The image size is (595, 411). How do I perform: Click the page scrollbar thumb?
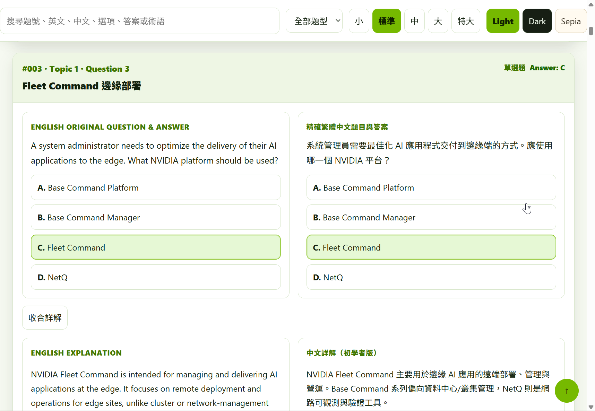[x=591, y=30]
